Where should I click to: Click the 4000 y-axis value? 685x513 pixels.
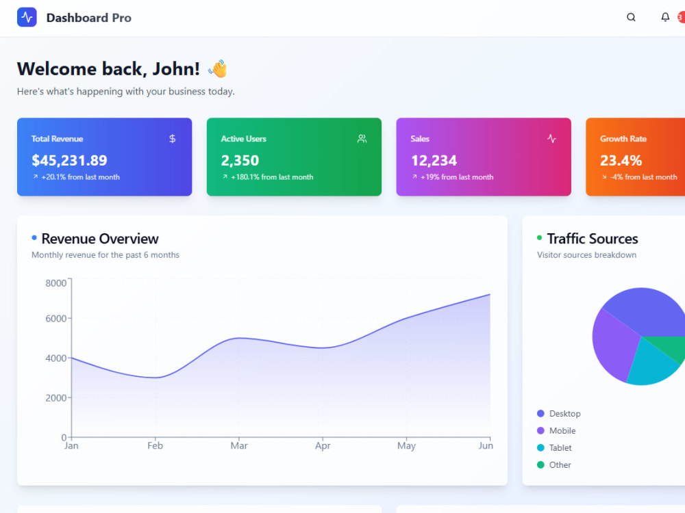pyautogui.click(x=56, y=358)
